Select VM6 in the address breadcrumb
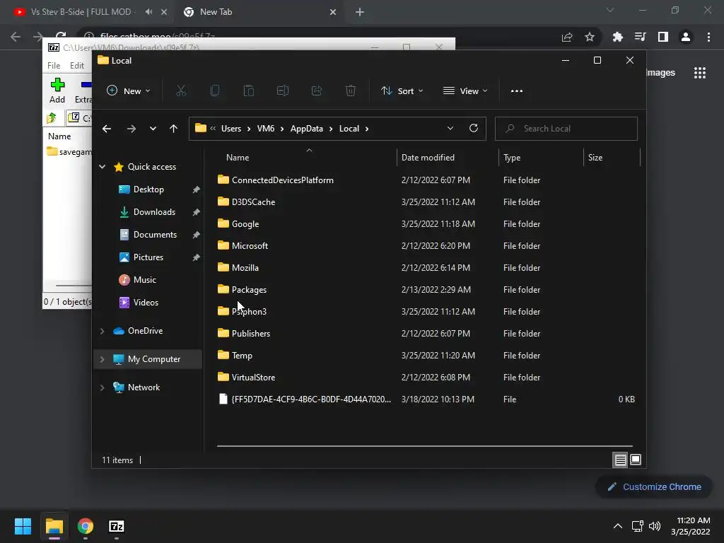724x543 pixels. (x=266, y=129)
